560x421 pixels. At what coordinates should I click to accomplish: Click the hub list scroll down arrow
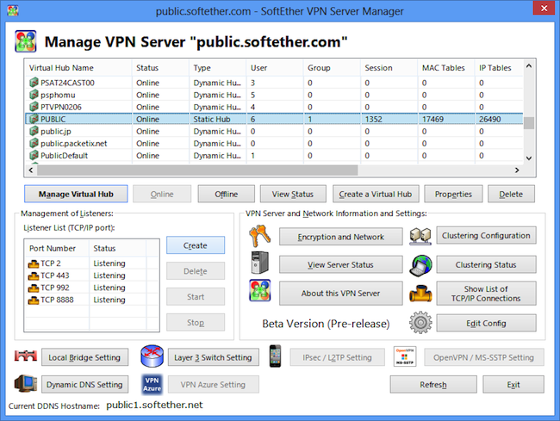pyautogui.click(x=529, y=158)
